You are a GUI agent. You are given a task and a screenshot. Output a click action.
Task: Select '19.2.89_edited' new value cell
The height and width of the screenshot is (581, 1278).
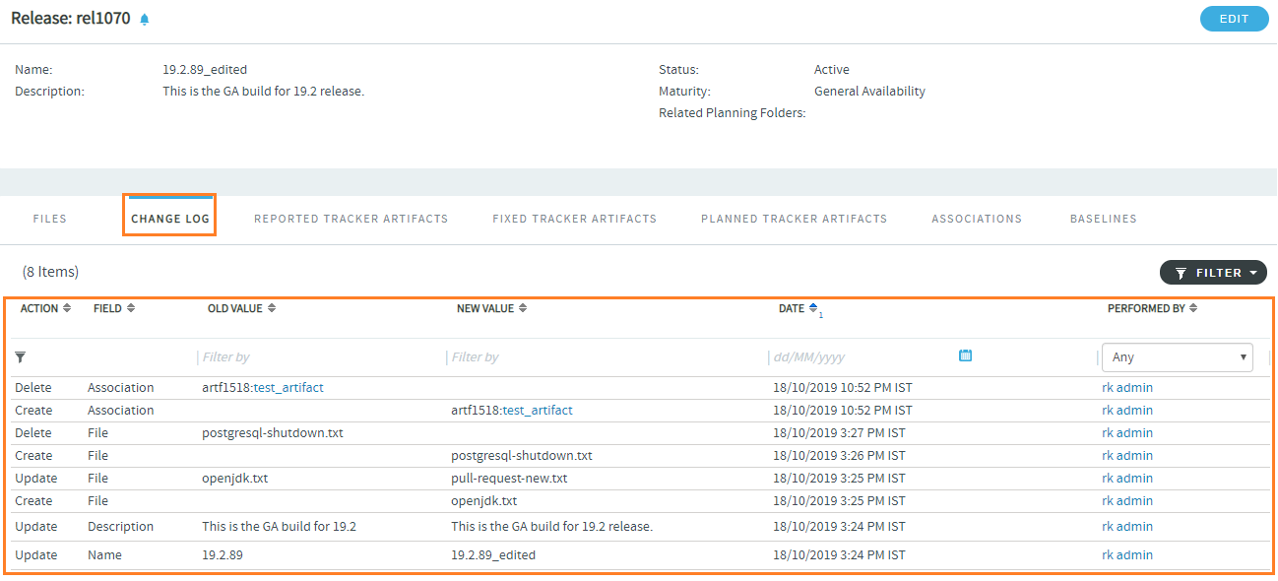click(493, 554)
